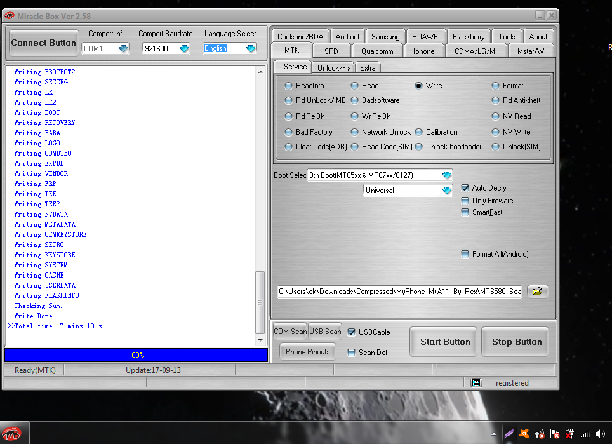Screen dimensions: 612x444
Task: Open the network signal tray icon
Action: 585,434
